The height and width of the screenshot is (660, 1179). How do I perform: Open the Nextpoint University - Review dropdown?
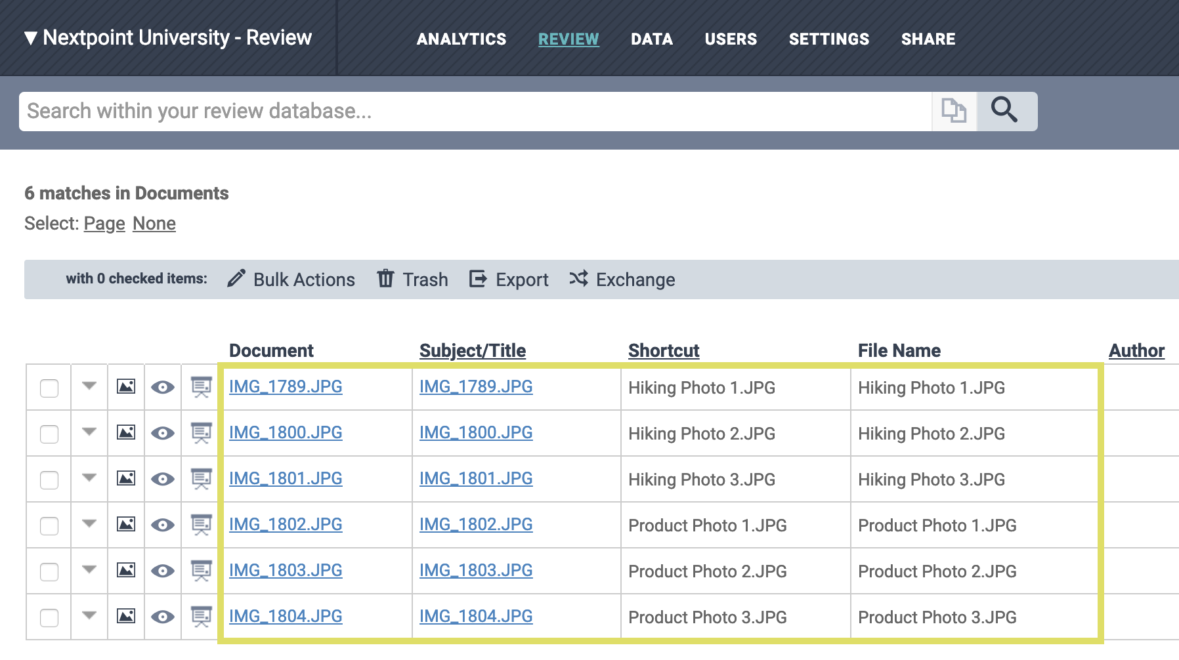point(168,38)
